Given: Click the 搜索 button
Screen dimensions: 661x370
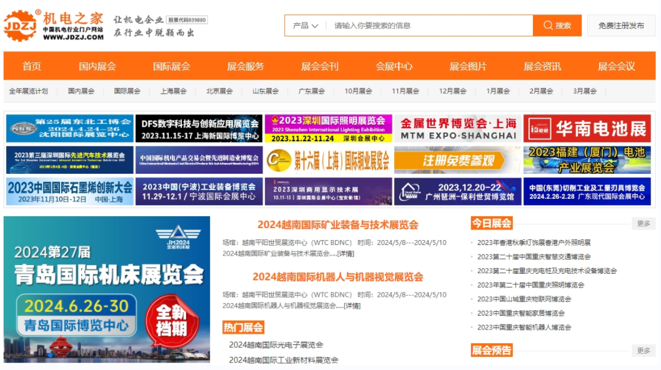Looking at the screenshot, I should (557, 26).
